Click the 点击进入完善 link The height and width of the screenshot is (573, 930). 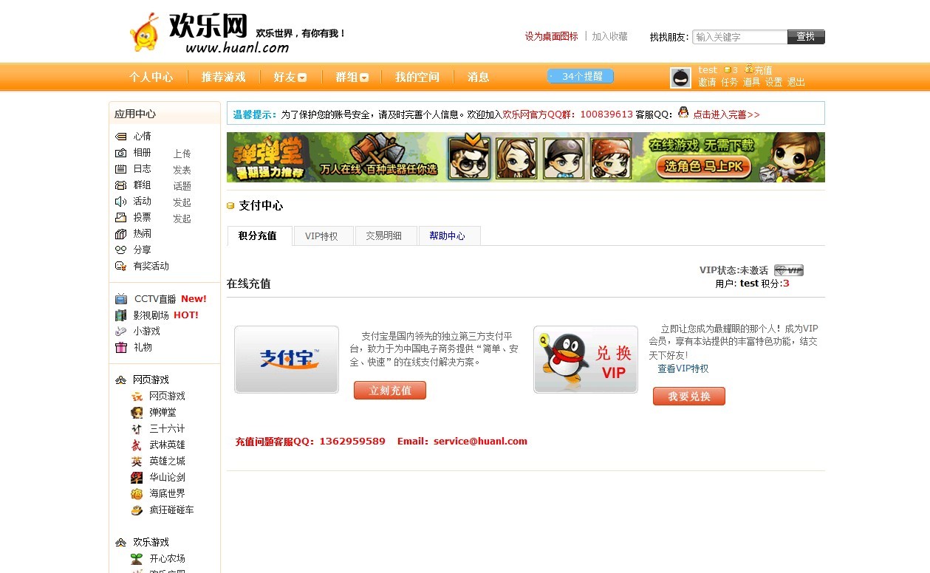(726, 114)
